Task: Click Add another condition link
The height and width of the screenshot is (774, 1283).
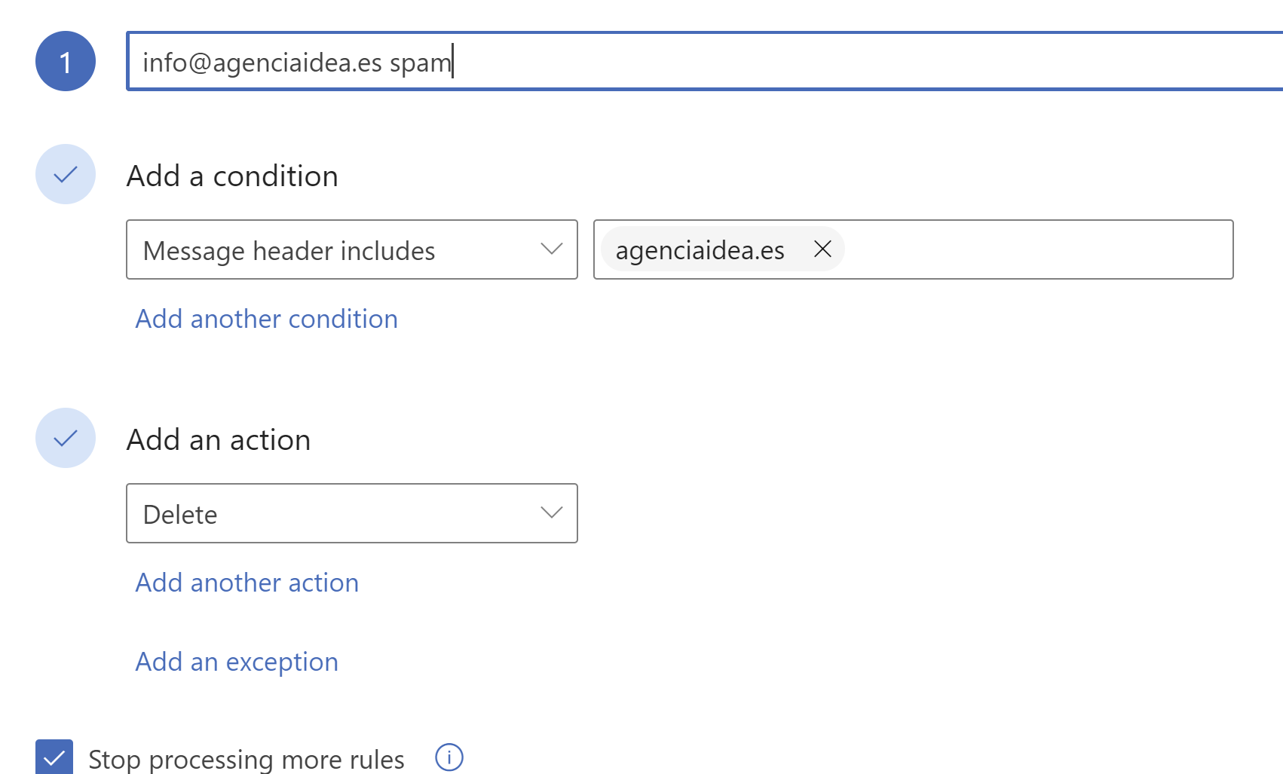Action: click(267, 319)
